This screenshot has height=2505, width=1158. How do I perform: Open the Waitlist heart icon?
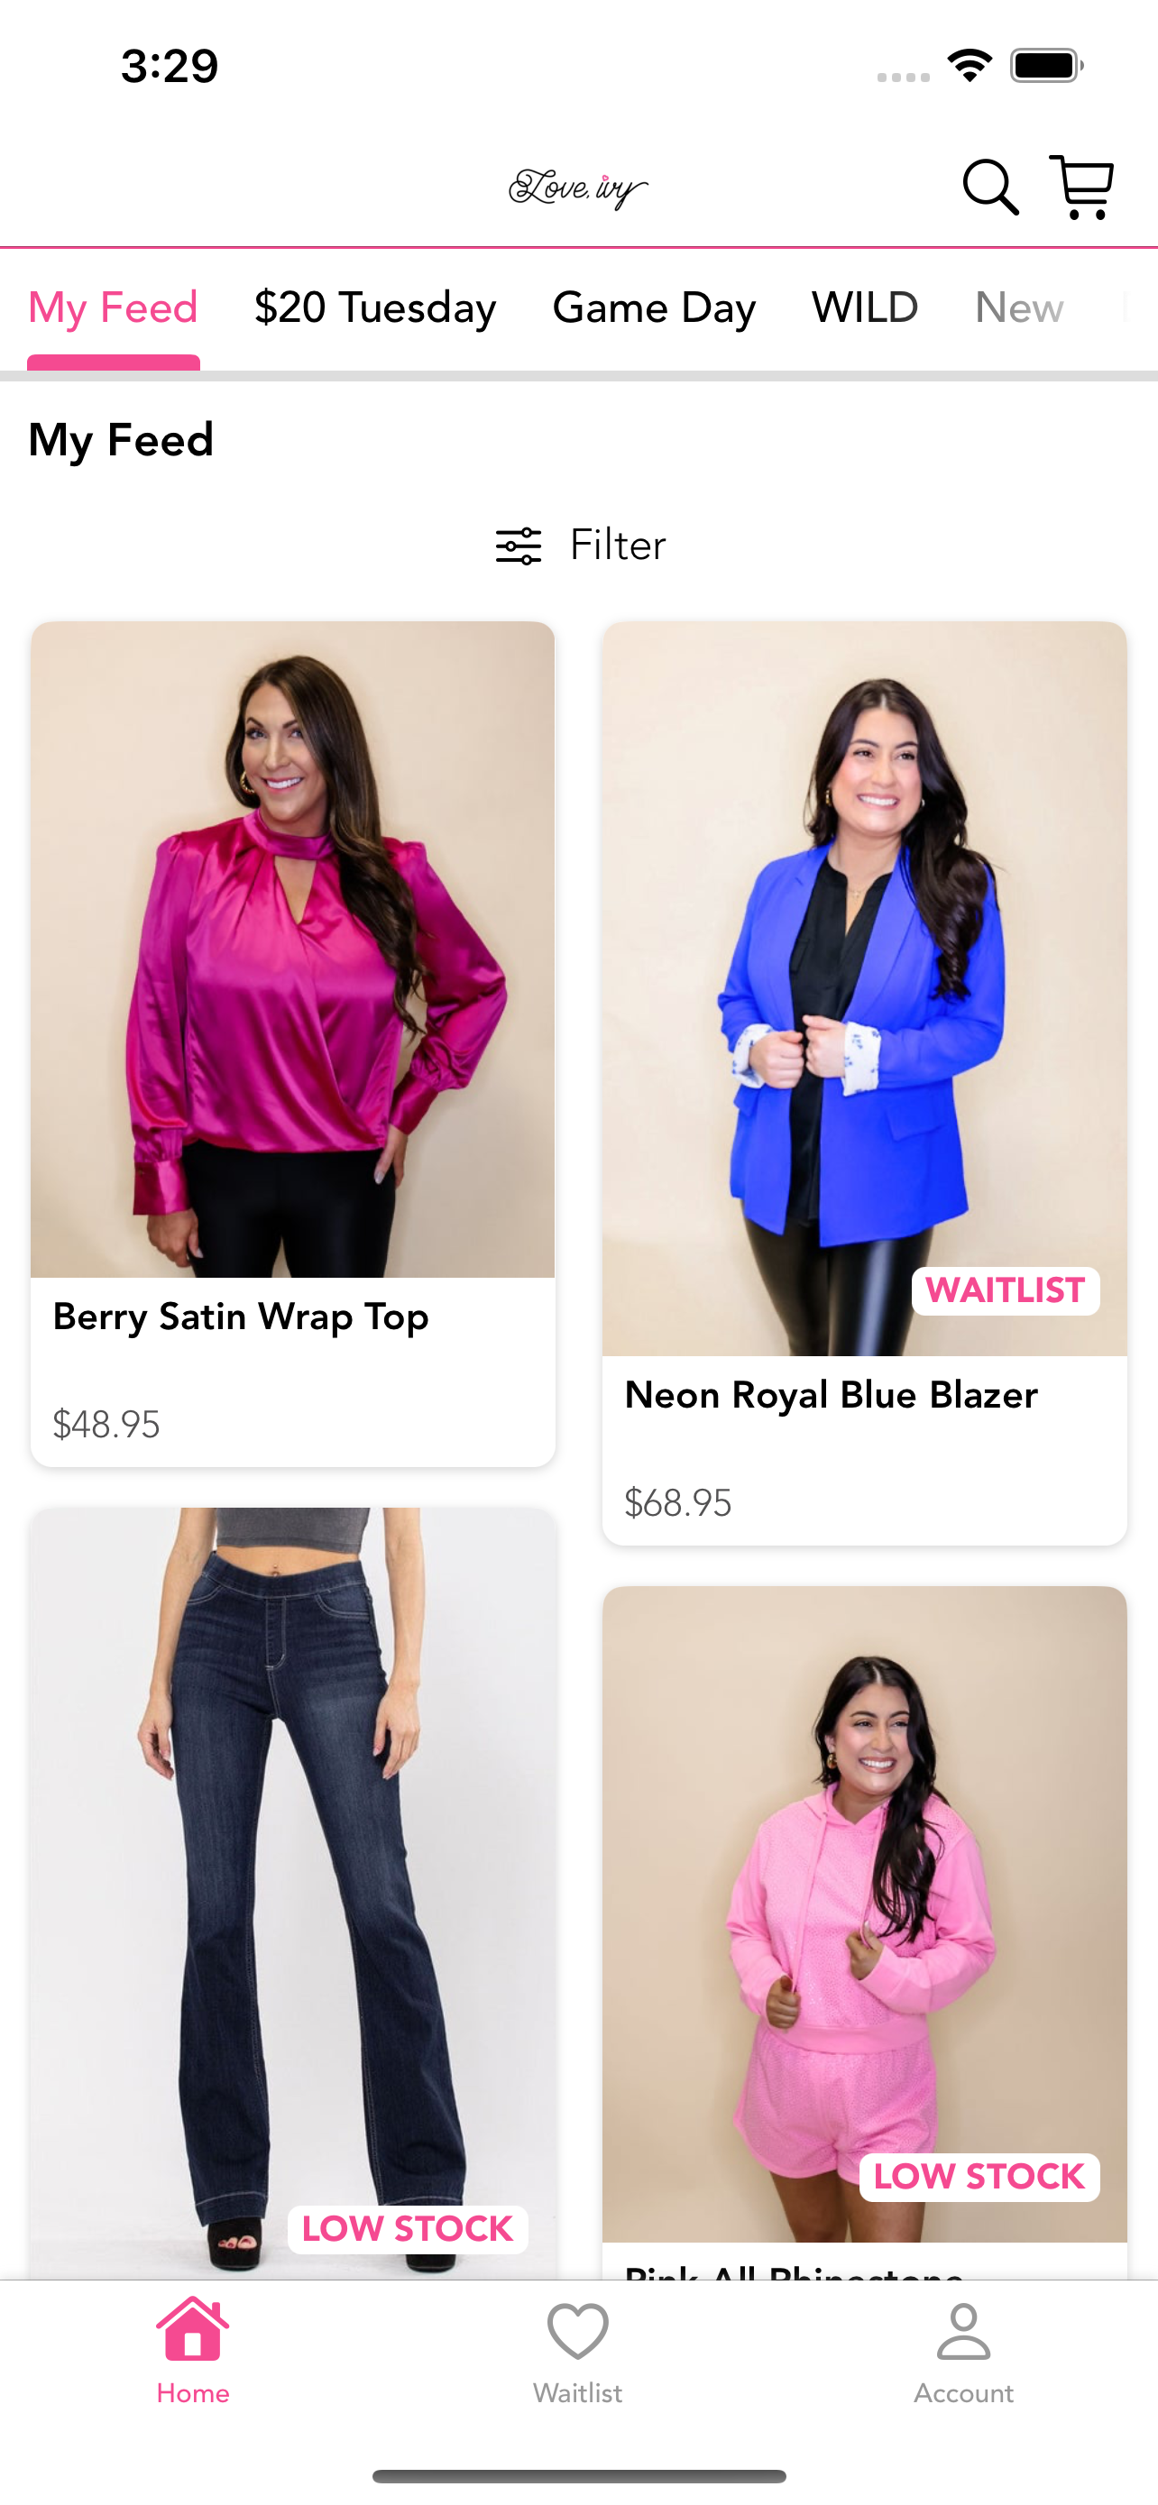[577, 2331]
